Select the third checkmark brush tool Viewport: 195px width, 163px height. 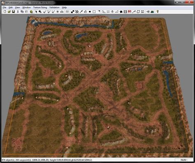coord(53,12)
